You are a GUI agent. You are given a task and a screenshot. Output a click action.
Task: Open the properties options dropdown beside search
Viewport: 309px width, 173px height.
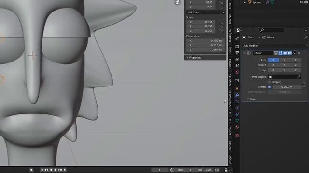(306, 30)
